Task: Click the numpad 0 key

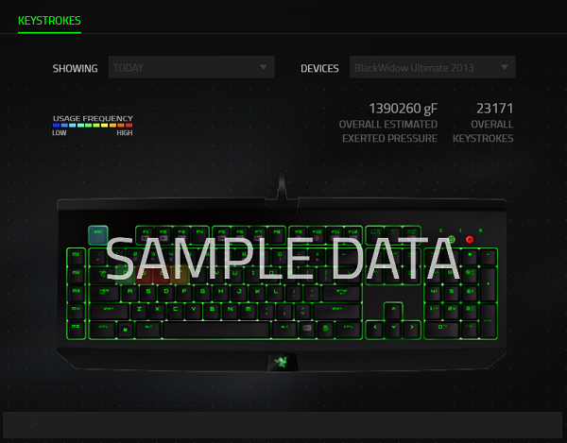Action: 442,330
